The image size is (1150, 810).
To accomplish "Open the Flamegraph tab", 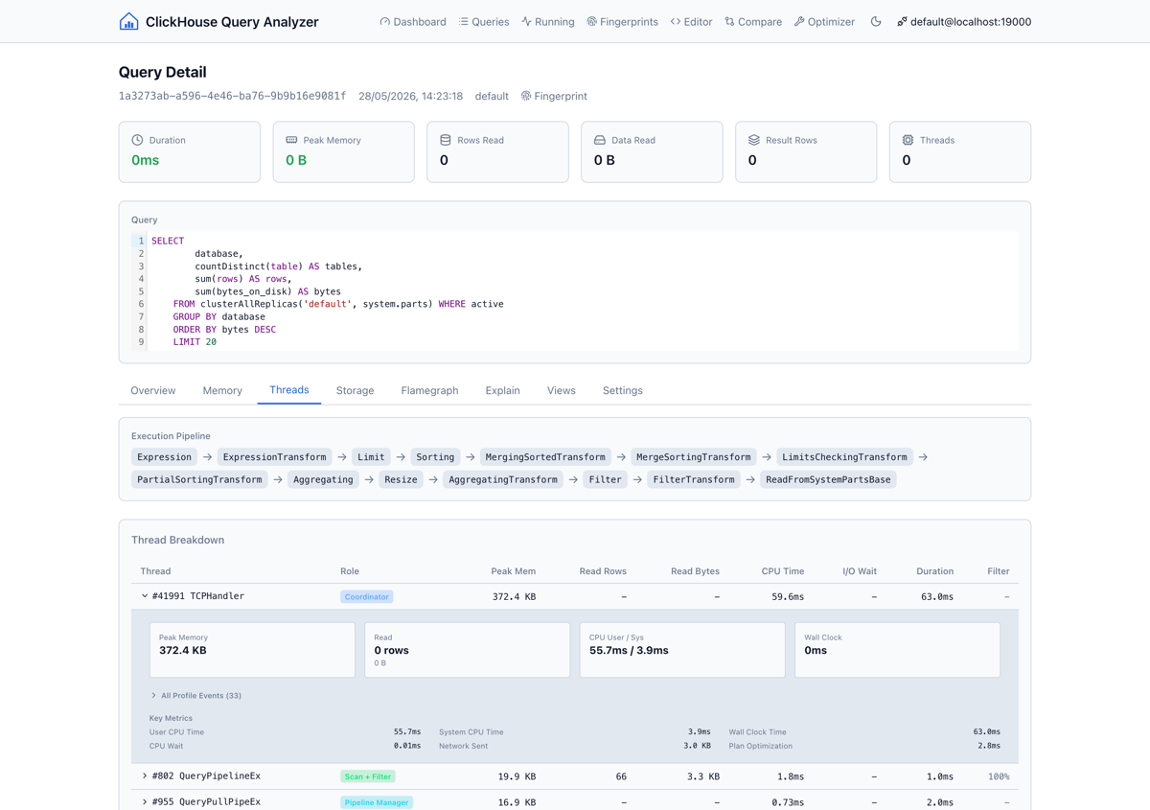I will tap(429, 390).
